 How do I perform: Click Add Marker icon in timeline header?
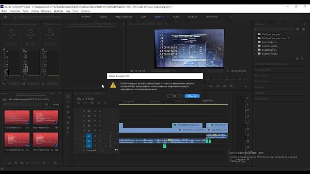pyautogui.click(x=99, y=103)
